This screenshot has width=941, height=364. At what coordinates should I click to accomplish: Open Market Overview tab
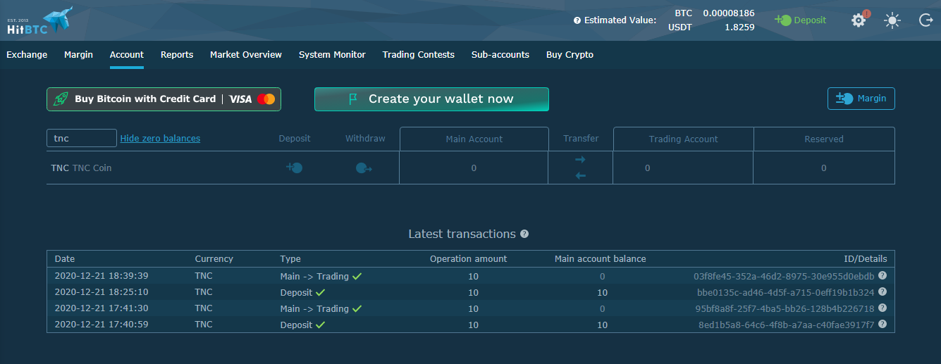point(246,55)
